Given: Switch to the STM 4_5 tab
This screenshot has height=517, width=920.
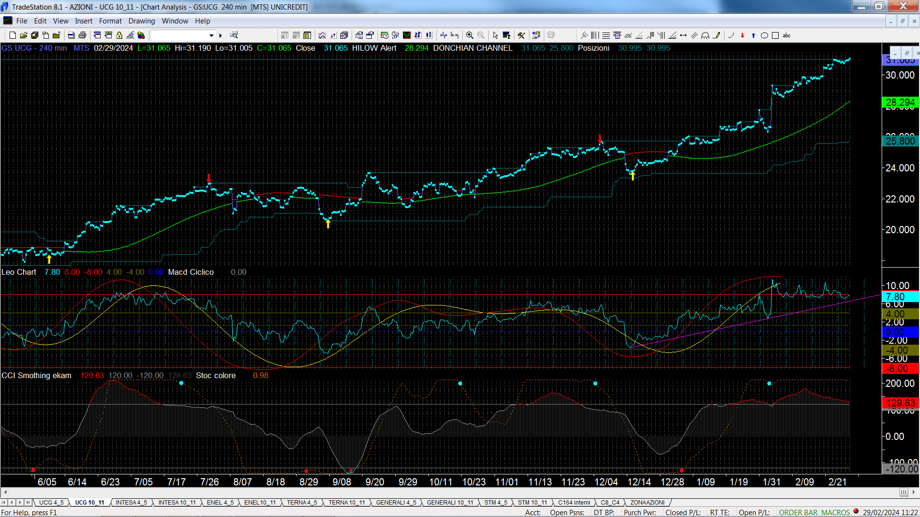Looking at the screenshot, I should [x=495, y=503].
